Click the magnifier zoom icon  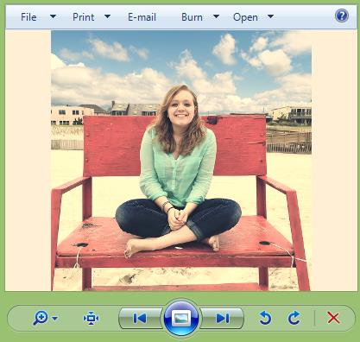41,318
